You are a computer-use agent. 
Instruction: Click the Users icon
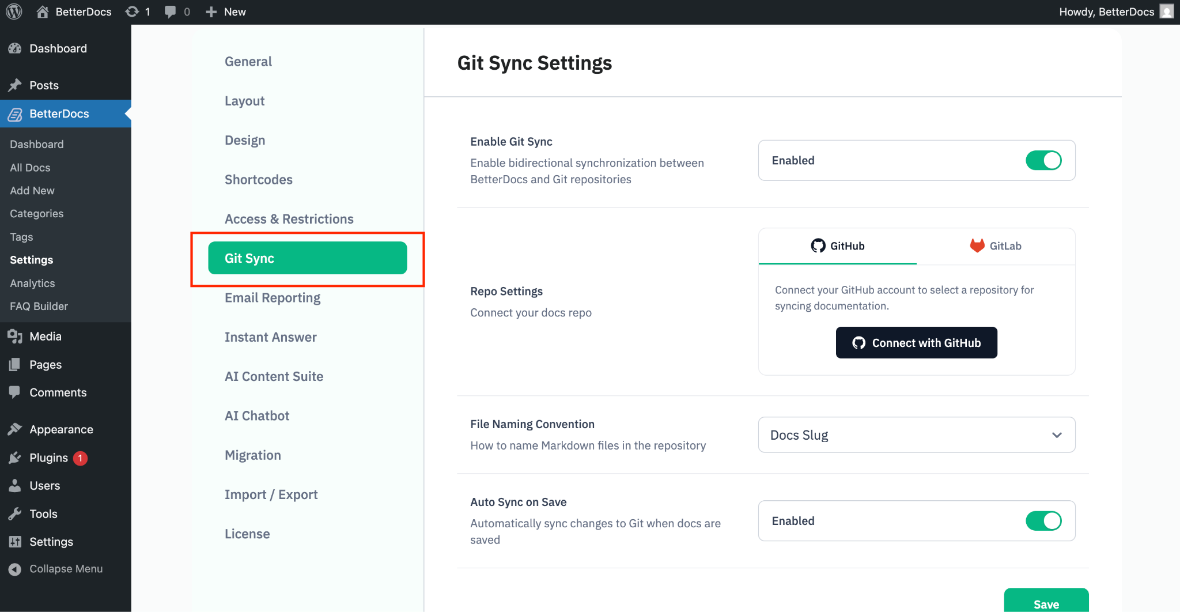pos(15,486)
